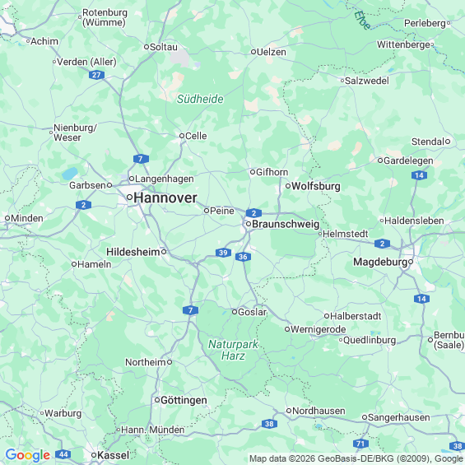Click the Celle town label
Screen dimensions: 465x465
196,136
